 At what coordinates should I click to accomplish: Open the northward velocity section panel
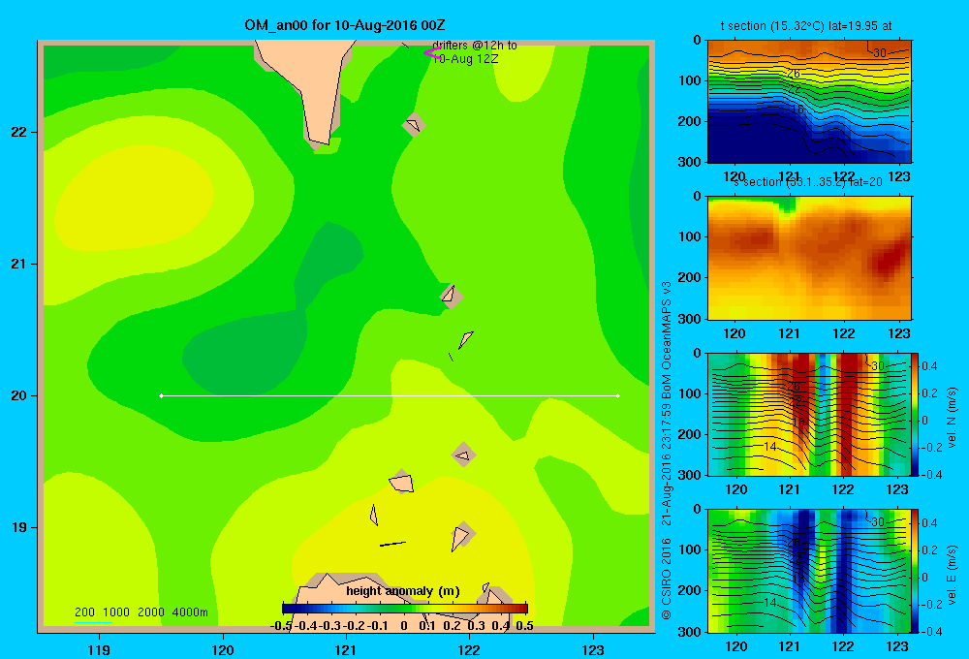809,414
